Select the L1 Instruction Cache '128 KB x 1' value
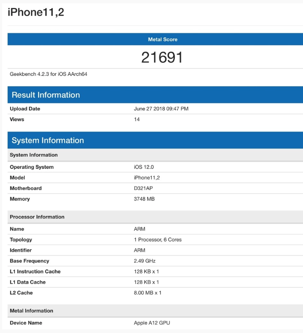The image size is (303, 333). (x=146, y=271)
